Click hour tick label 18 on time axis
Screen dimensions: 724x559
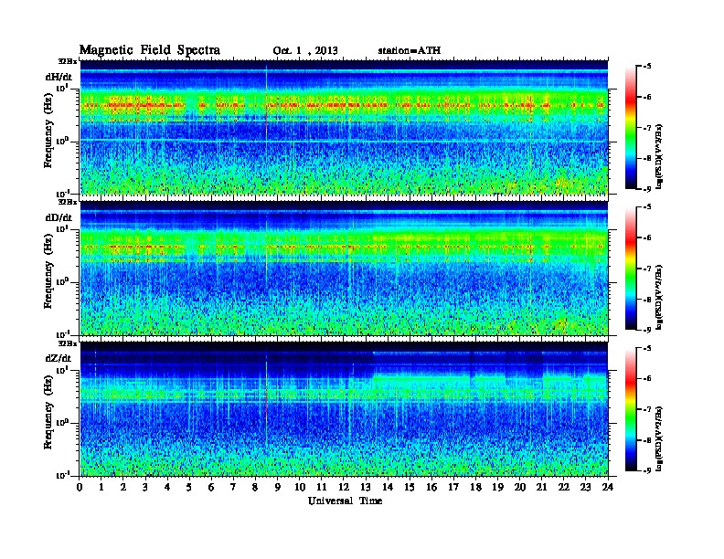pyautogui.click(x=475, y=487)
